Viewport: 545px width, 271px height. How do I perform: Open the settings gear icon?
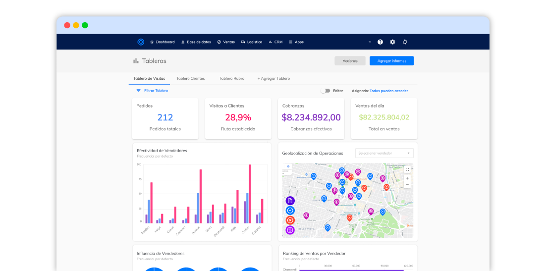click(392, 42)
